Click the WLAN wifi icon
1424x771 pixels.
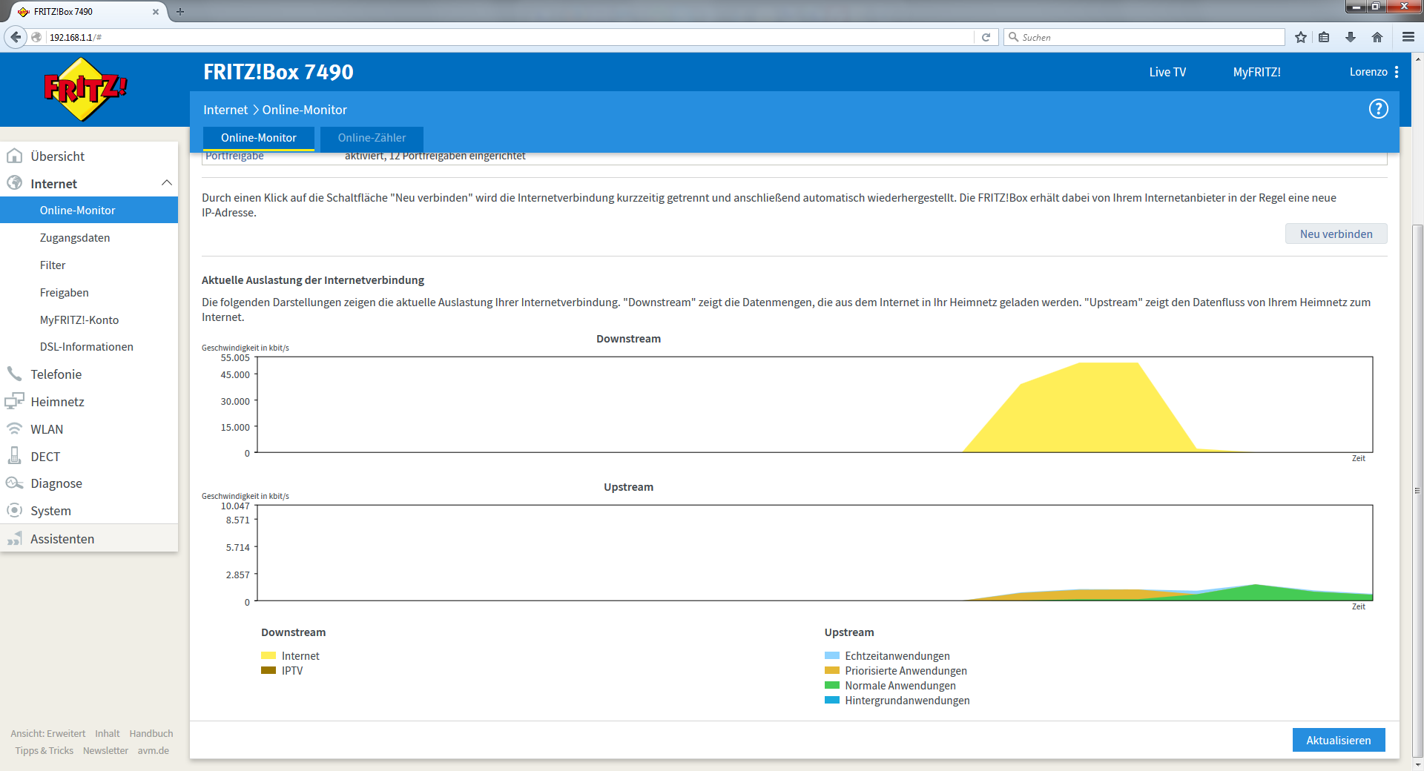[x=14, y=428]
